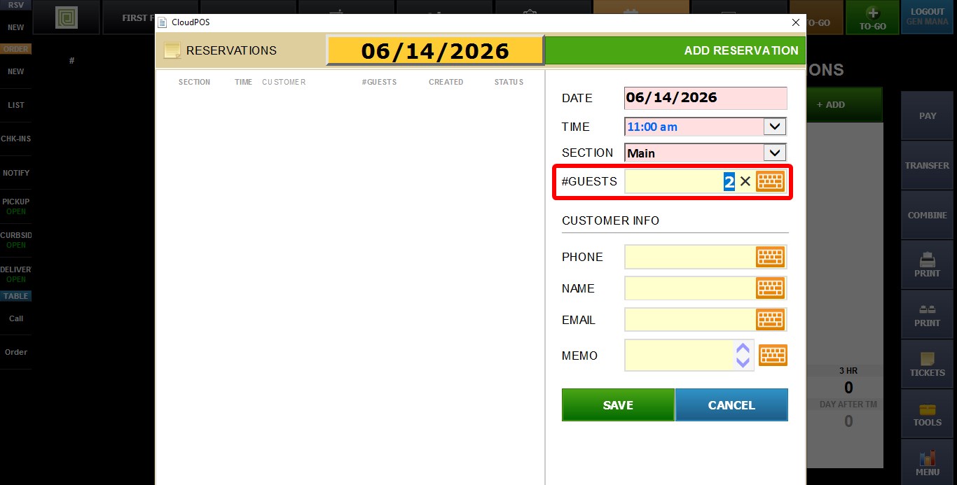Save the reservation
Image resolution: width=957 pixels, height=485 pixels.
click(x=618, y=405)
